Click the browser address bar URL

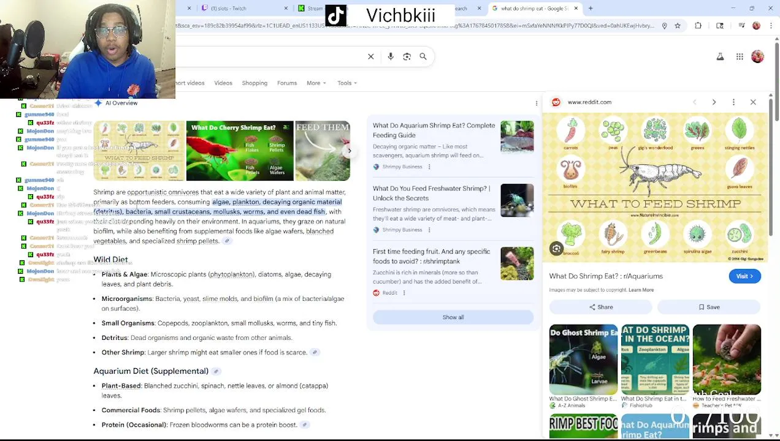[x=415, y=26]
